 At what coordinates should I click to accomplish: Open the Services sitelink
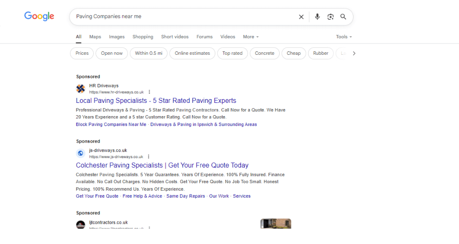click(242, 196)
